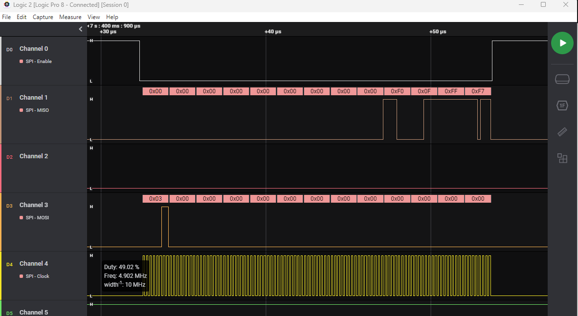Open the device settings panel icon
The width and height of the screenshot is (578, 316).
[x=562, y=79]
